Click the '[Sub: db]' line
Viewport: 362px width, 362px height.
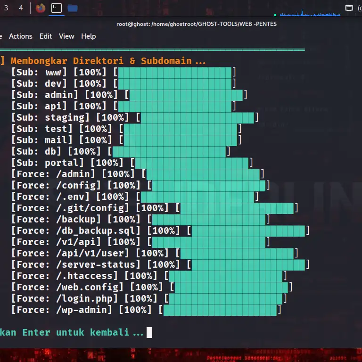pos(121,151)
